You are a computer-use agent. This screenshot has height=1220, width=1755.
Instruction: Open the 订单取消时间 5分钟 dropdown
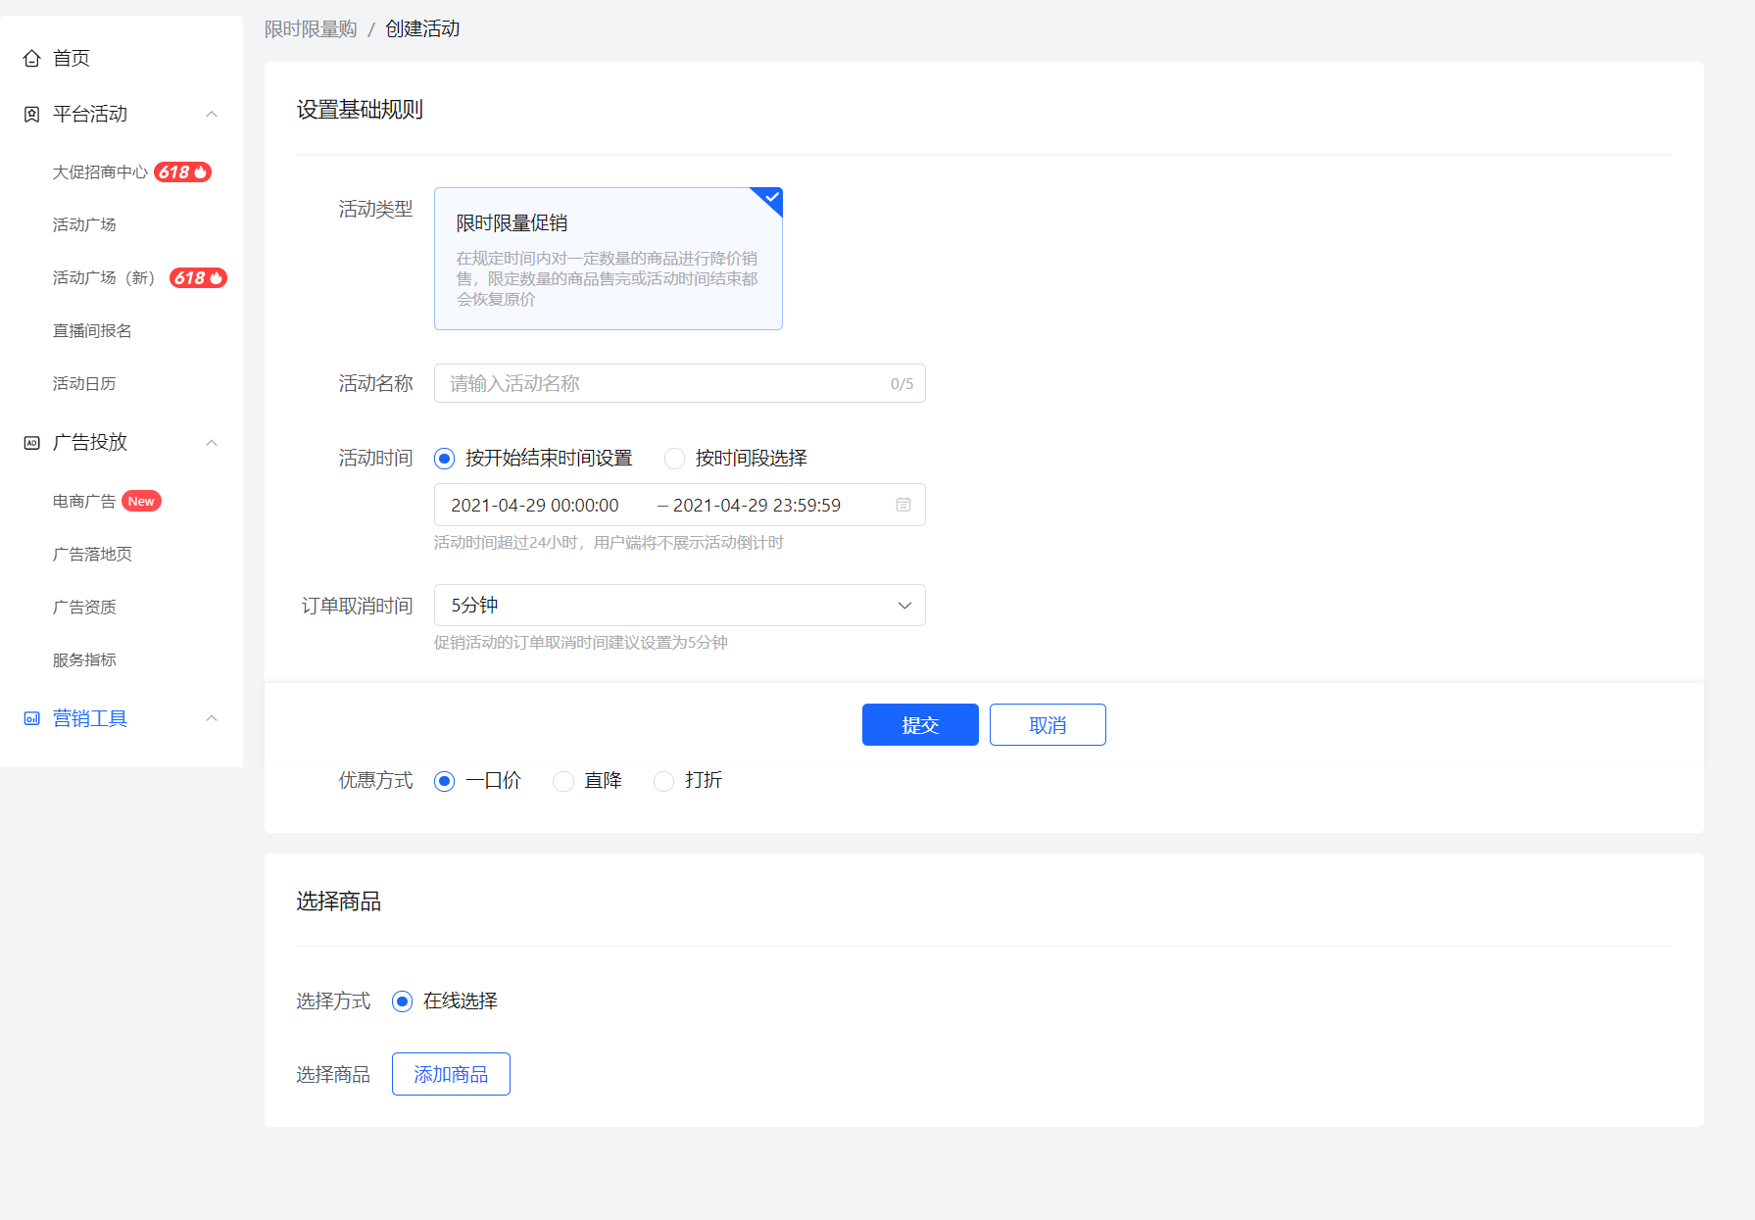click(679, 605)
